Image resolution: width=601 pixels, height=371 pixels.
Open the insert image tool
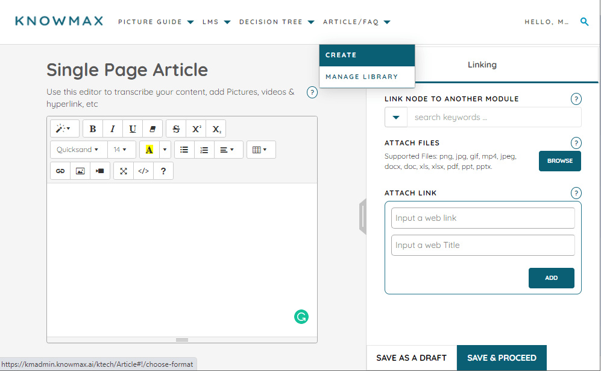[x=80, y=171]
